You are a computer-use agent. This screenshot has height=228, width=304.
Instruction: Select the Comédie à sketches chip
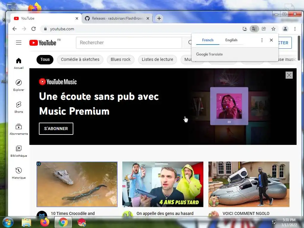pyautogui.click(x=80, y=59)
